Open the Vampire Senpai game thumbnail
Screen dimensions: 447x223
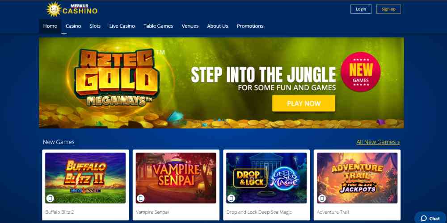(x=176, y=178)
